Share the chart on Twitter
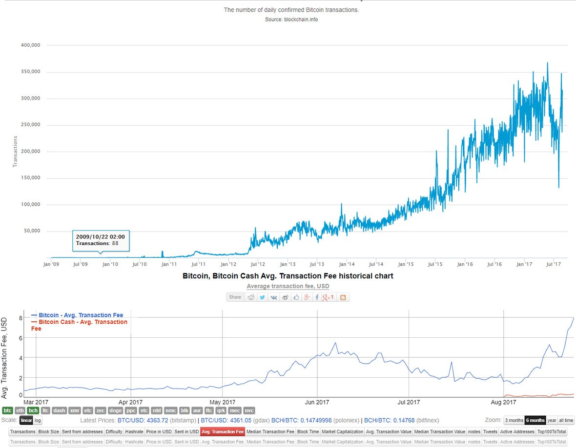The width and height of the screenshot is (576, 448). click(x=262, y=297)
